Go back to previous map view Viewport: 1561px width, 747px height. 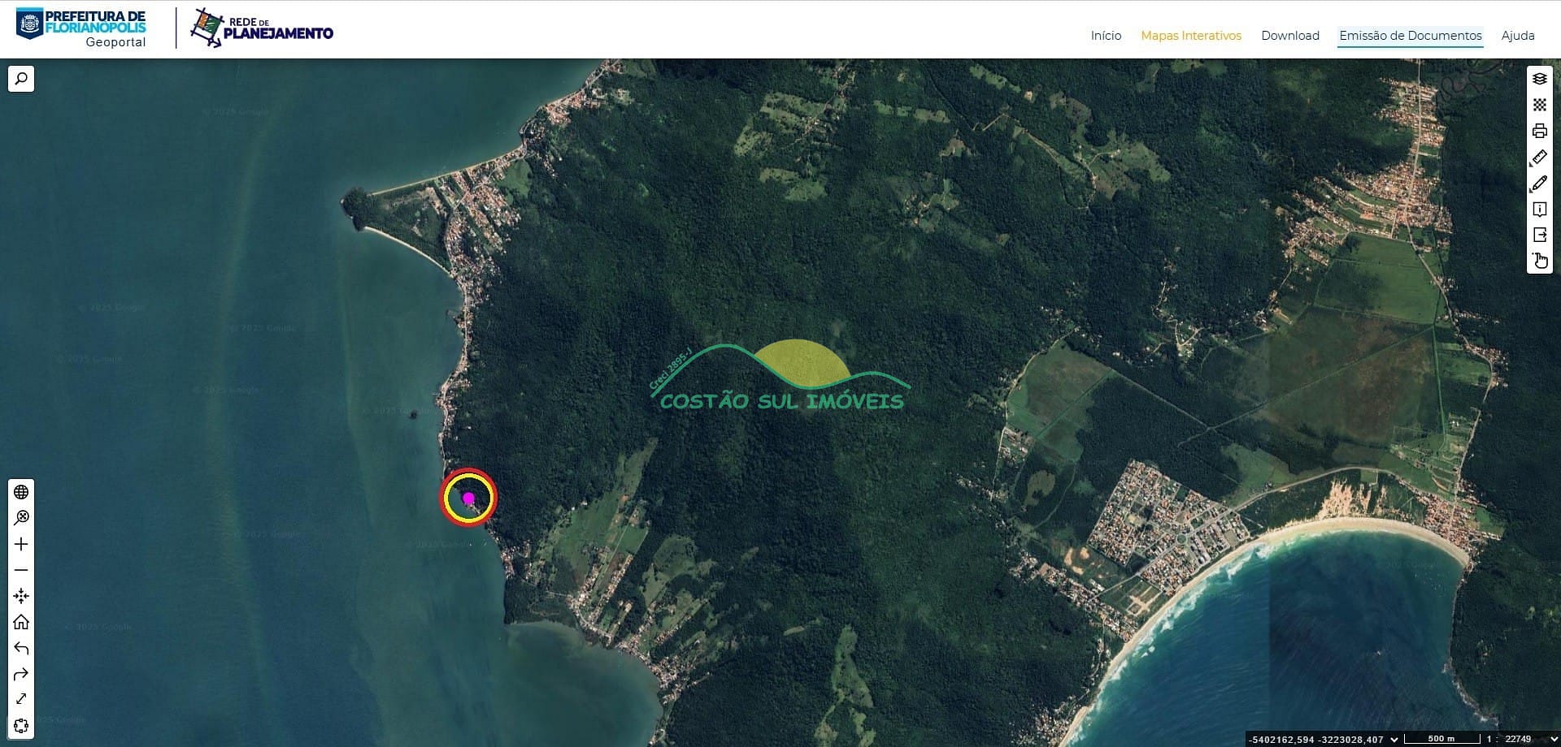click(21, 648)
